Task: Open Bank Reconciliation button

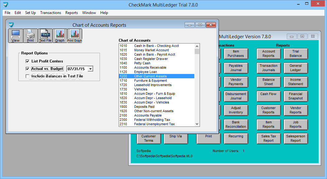Action: click(236, 125)
